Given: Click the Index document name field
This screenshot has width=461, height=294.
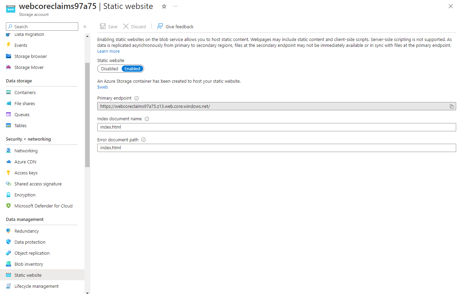Looking at the screenshot, I should point(277,127).
